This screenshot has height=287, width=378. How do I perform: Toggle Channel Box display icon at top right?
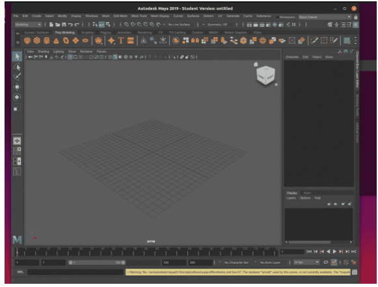tap(356, 25)
